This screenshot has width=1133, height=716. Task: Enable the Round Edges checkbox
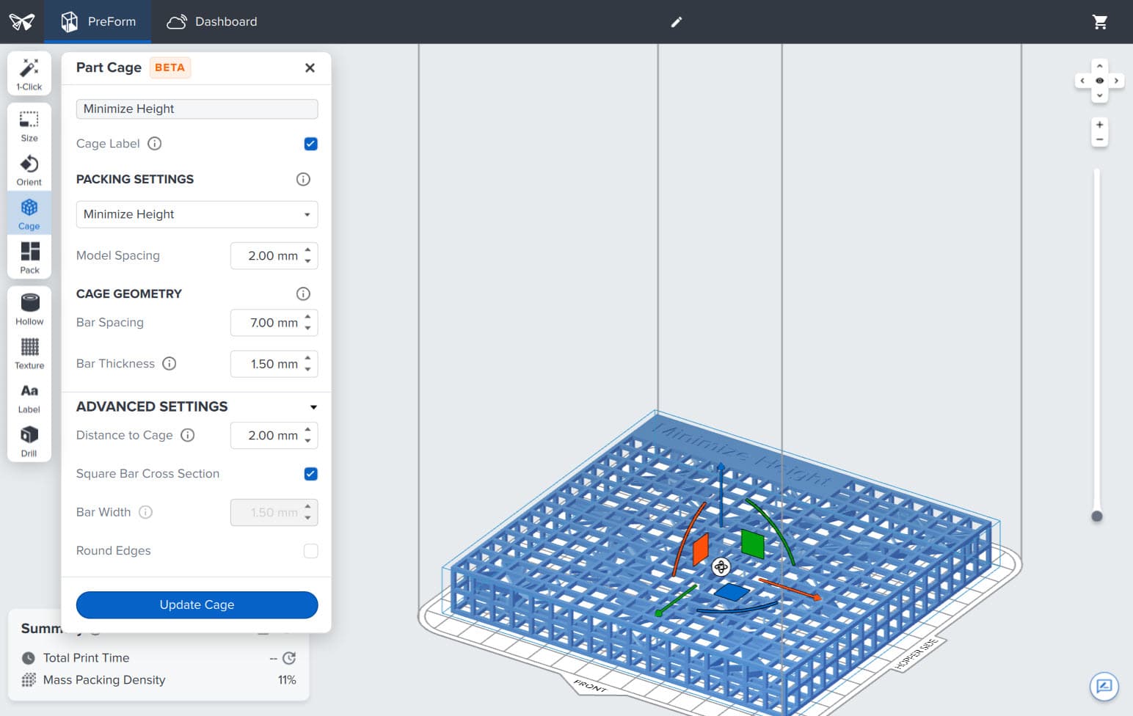click(x=310, y=551)
